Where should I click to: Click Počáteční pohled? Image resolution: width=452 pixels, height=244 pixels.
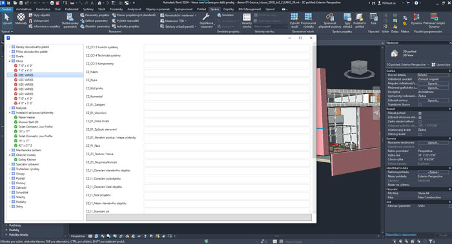click(360, 21)
